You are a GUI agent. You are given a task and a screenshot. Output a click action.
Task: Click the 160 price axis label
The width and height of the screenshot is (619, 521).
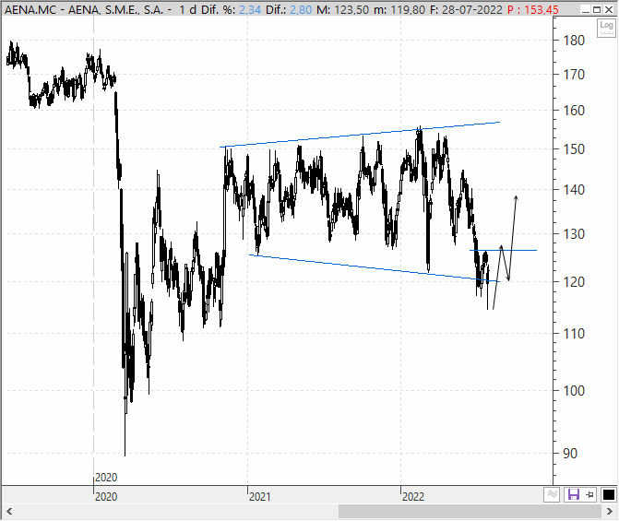pos(574,111)
